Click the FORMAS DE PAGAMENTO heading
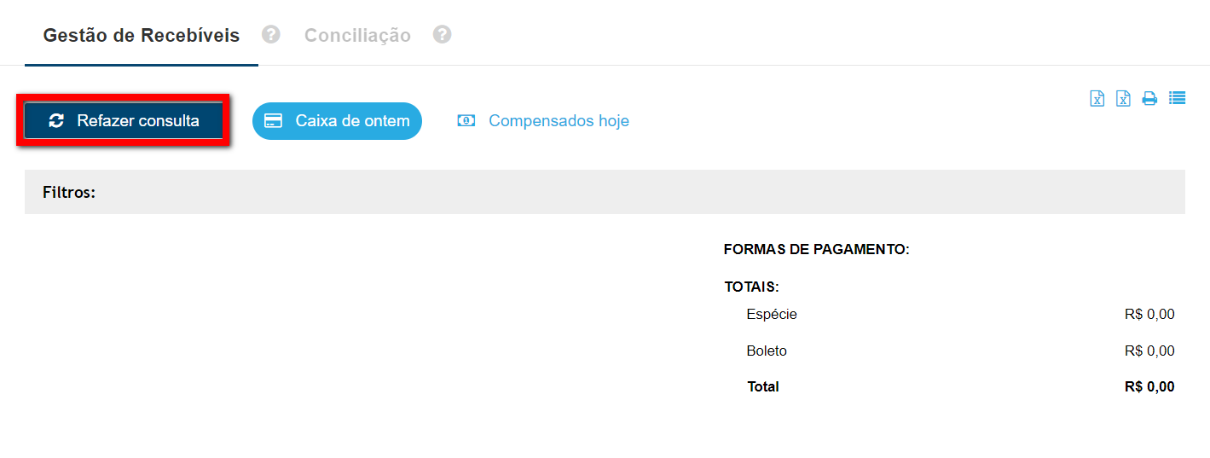The image size is (1210, 458). pos(816,250)
